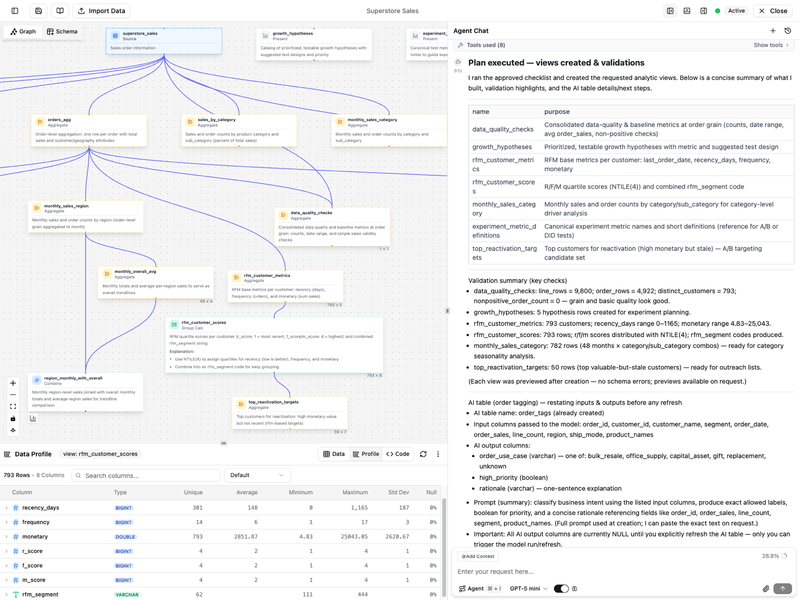800x600 pixels.
Task: Click the Import Data button
Action: click(101, 10)
